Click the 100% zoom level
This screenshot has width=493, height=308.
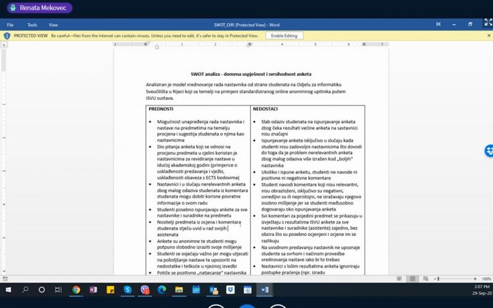pos(486,279)
